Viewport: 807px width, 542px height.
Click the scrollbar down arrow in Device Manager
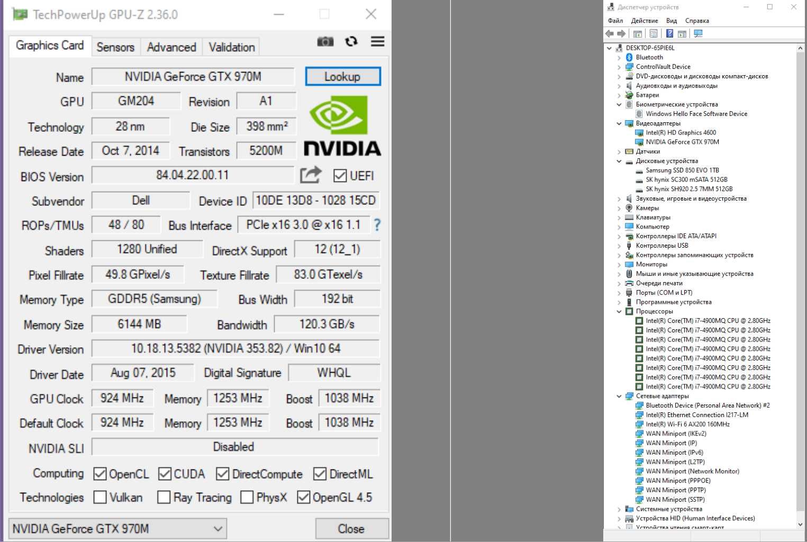pos(801,524)
